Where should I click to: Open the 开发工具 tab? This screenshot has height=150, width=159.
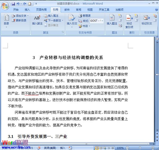104,10
